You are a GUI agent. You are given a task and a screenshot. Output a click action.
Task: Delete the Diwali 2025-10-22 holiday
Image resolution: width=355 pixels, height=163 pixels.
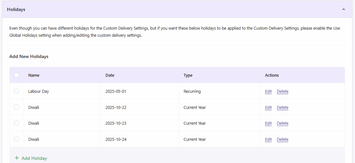[283, 107]
